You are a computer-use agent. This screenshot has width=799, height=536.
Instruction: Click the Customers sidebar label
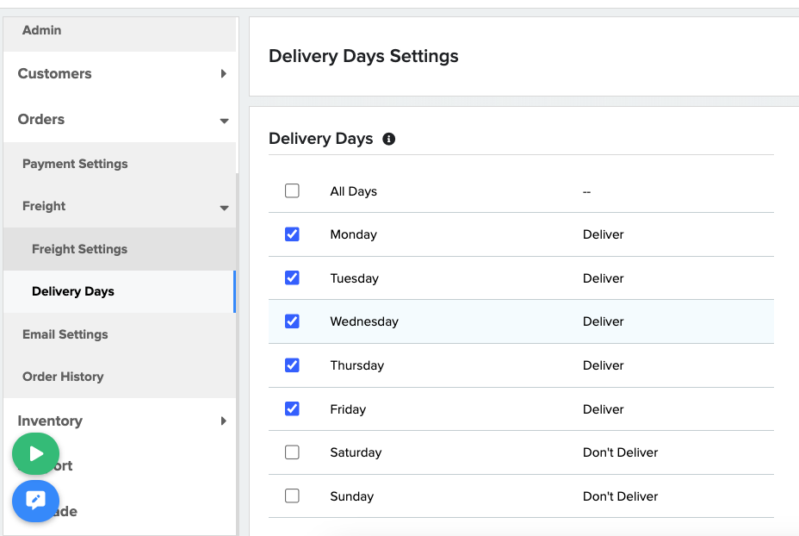tap(54, 73)
